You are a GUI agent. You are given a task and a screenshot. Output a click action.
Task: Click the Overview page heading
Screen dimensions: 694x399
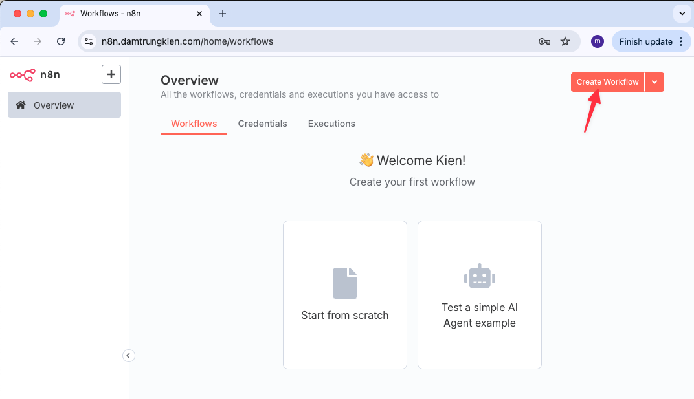[x=190, y=80]
